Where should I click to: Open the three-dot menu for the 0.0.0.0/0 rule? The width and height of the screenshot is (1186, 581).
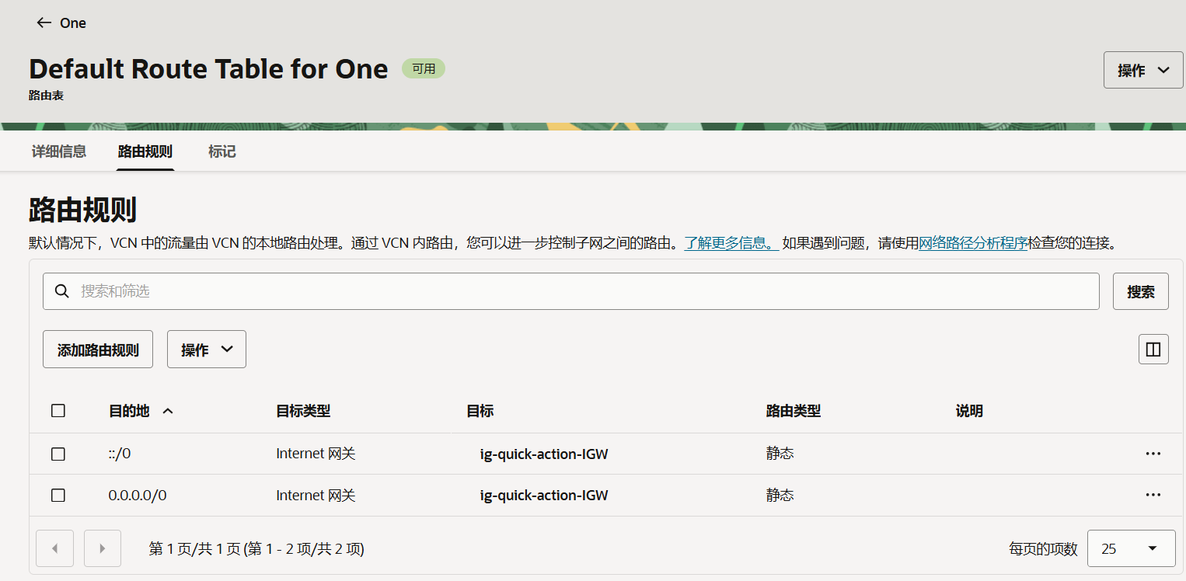click(1153, 495)
